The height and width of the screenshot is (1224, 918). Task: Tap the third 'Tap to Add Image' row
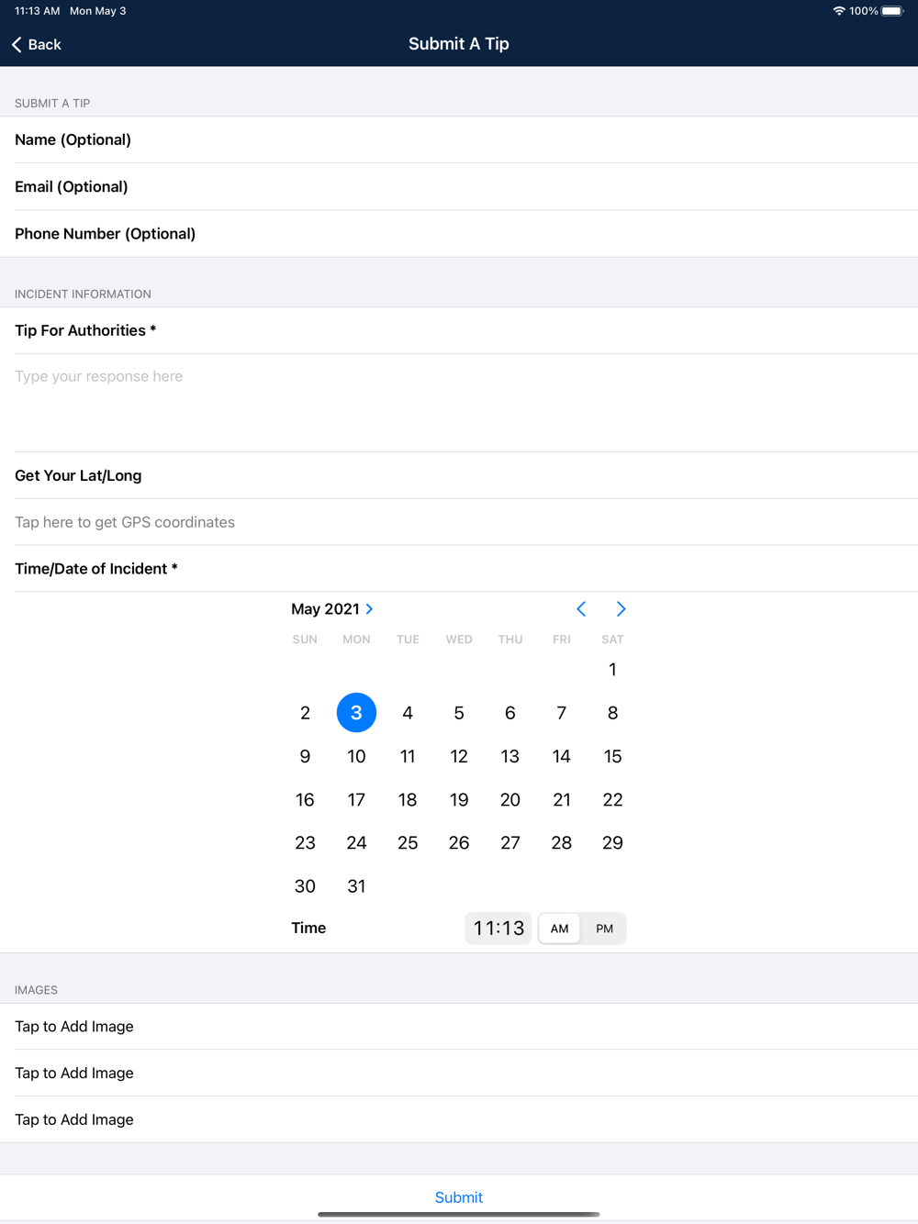point(459,1120)
